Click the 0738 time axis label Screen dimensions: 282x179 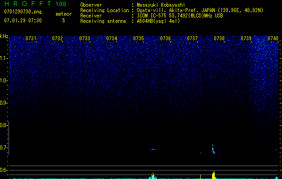219,38
